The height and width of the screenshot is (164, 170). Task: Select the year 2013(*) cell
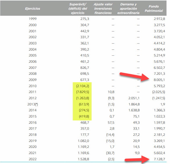point(33,104)
